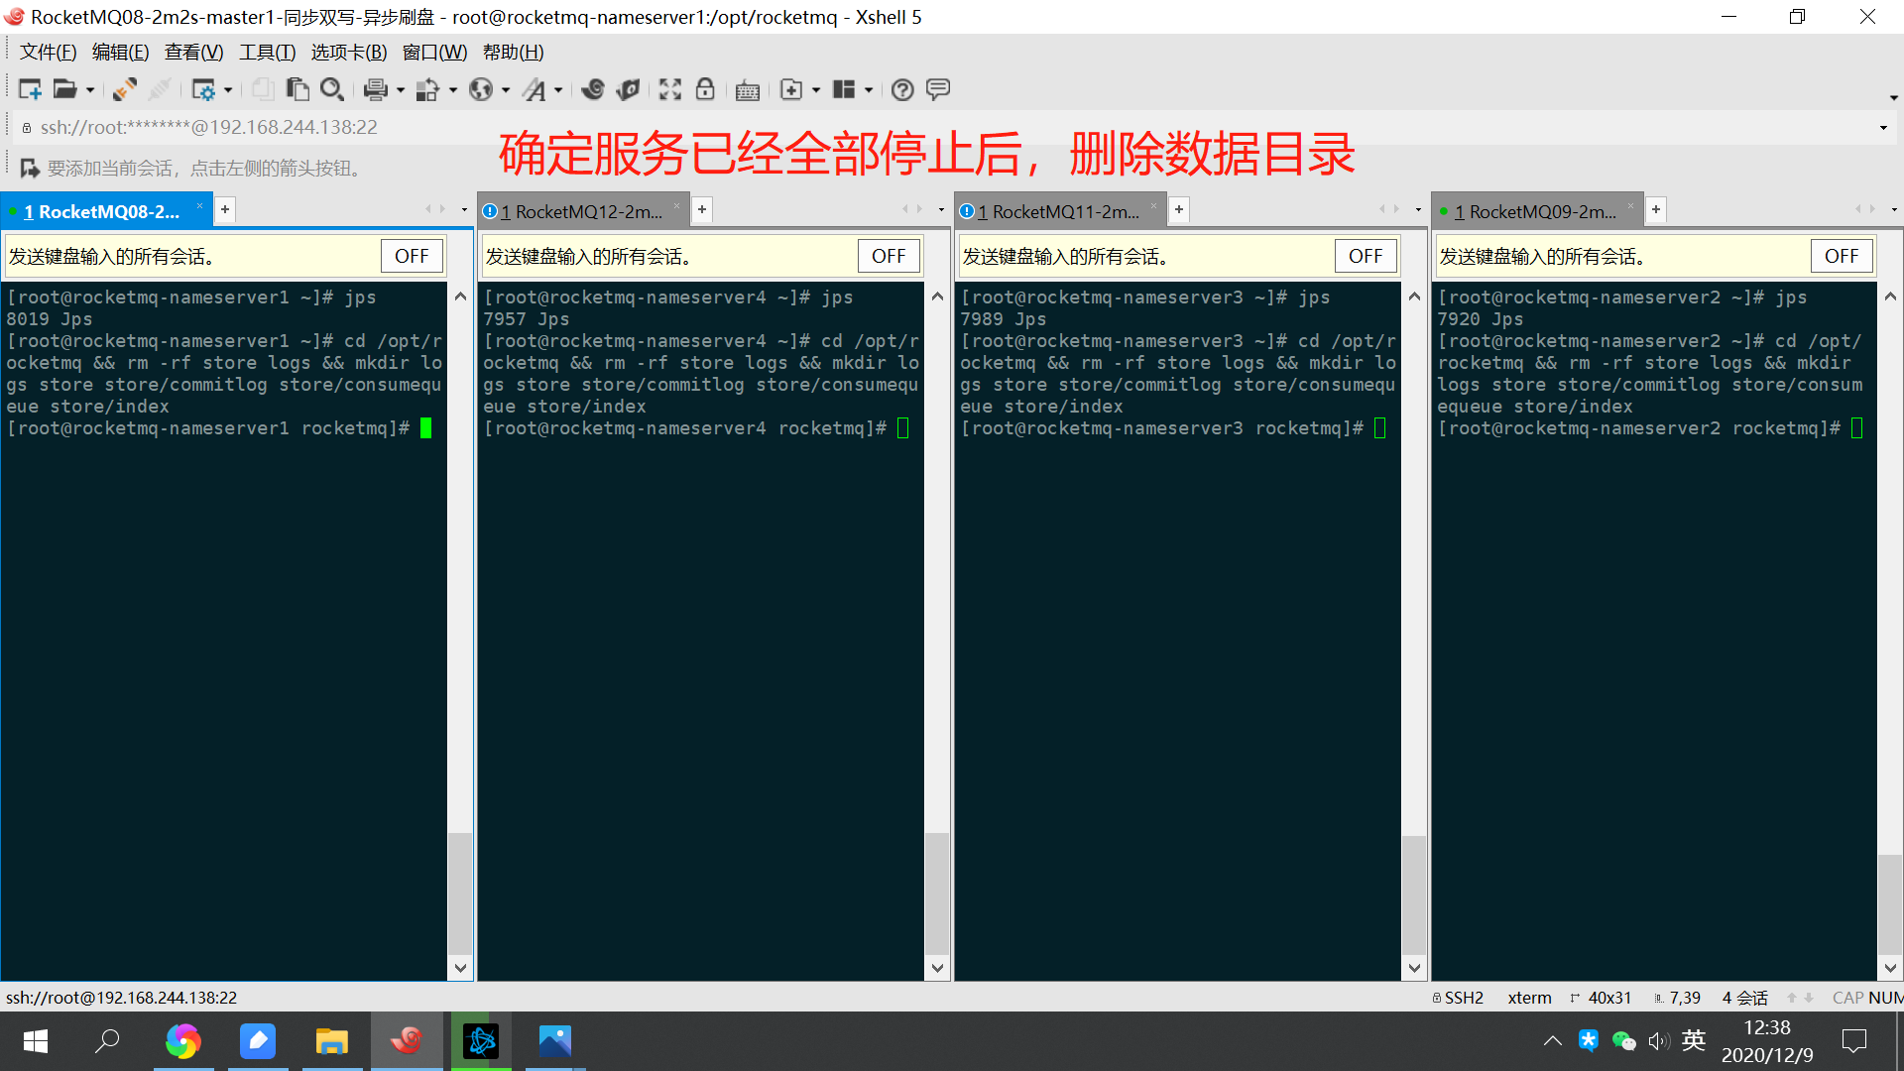
Task: Open the 选项卡(B) menu
Action: point(349,53)
